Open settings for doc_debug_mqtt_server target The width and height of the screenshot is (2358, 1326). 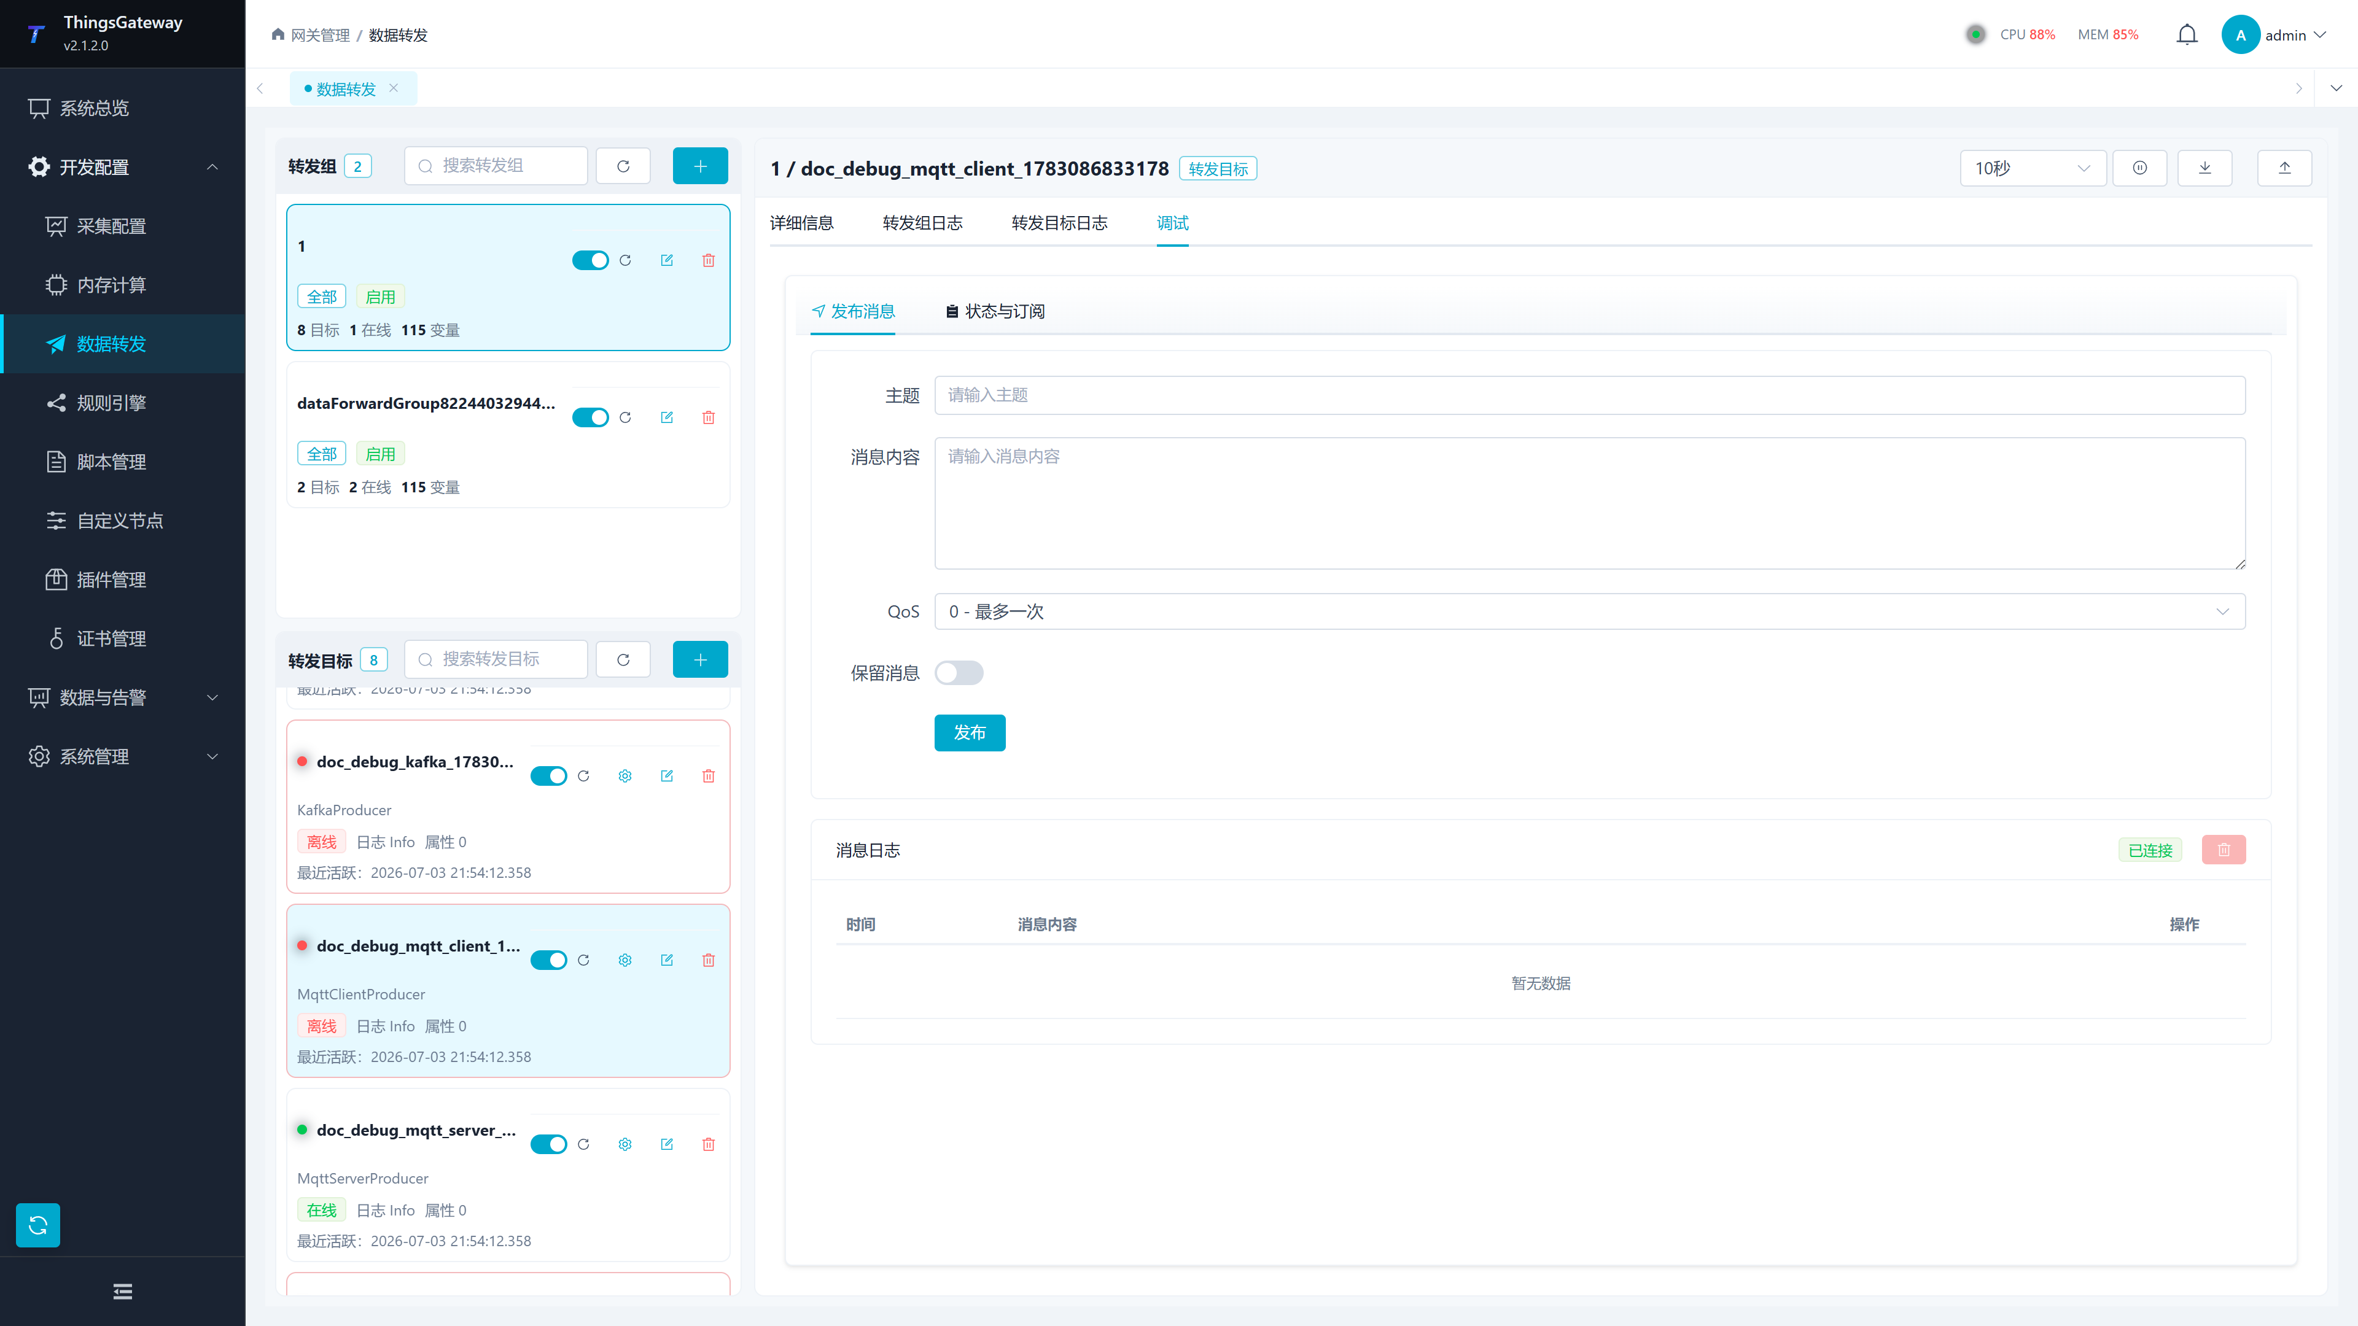(625, 1144)
